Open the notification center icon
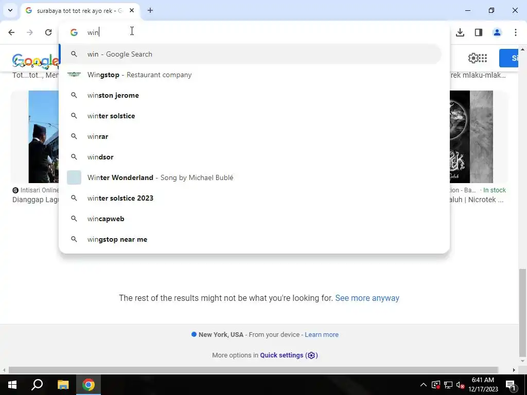527x395 pixels. 511,385
